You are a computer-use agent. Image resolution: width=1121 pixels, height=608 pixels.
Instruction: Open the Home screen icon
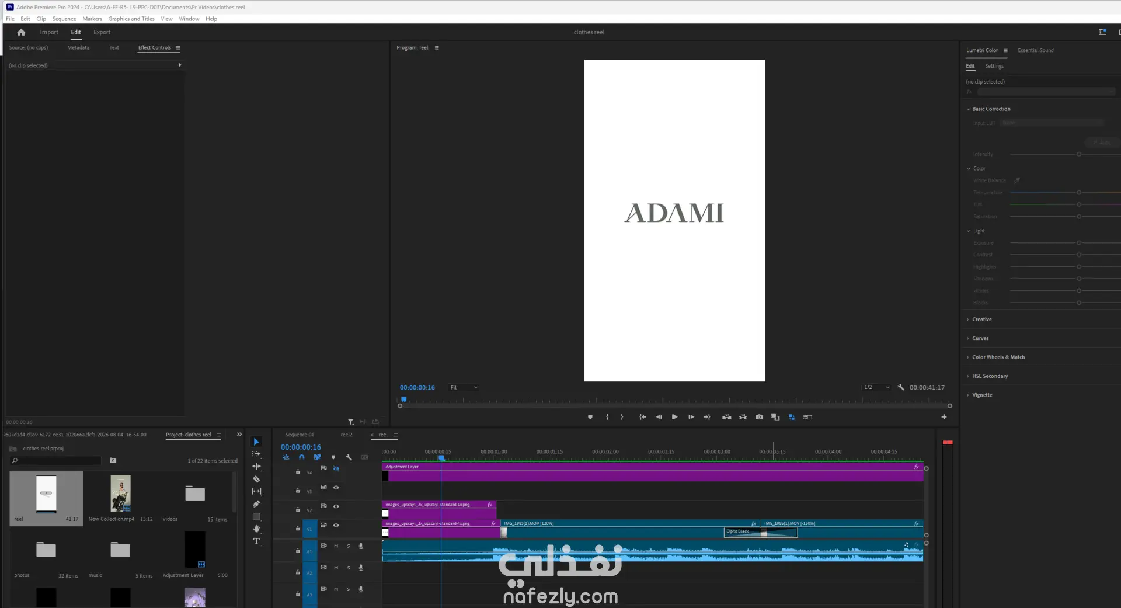pos(22,32)
